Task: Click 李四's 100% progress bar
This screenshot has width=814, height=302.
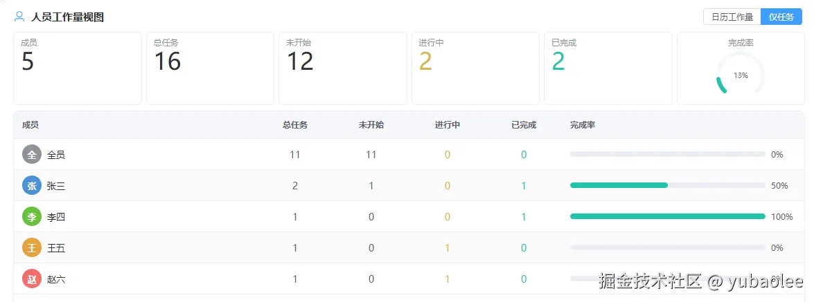Action: tap(667, 216)
